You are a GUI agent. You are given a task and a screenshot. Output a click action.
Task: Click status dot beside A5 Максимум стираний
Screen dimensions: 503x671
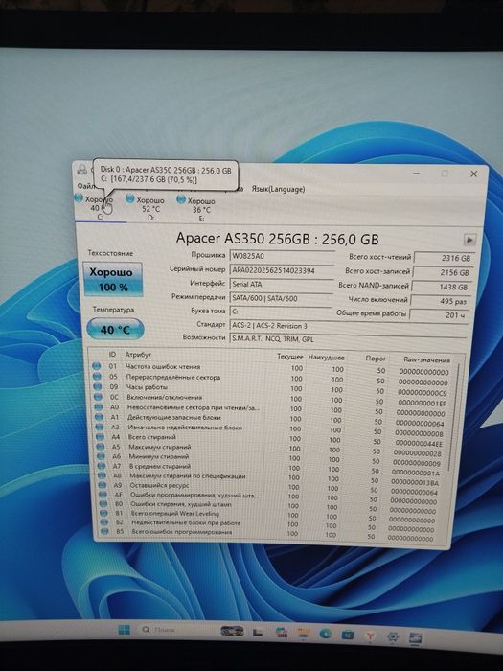pyautogui.click(x=100, y=447)
